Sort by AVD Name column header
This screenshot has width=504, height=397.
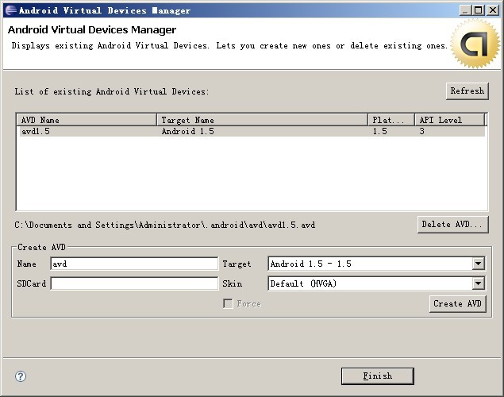(87, 120)
